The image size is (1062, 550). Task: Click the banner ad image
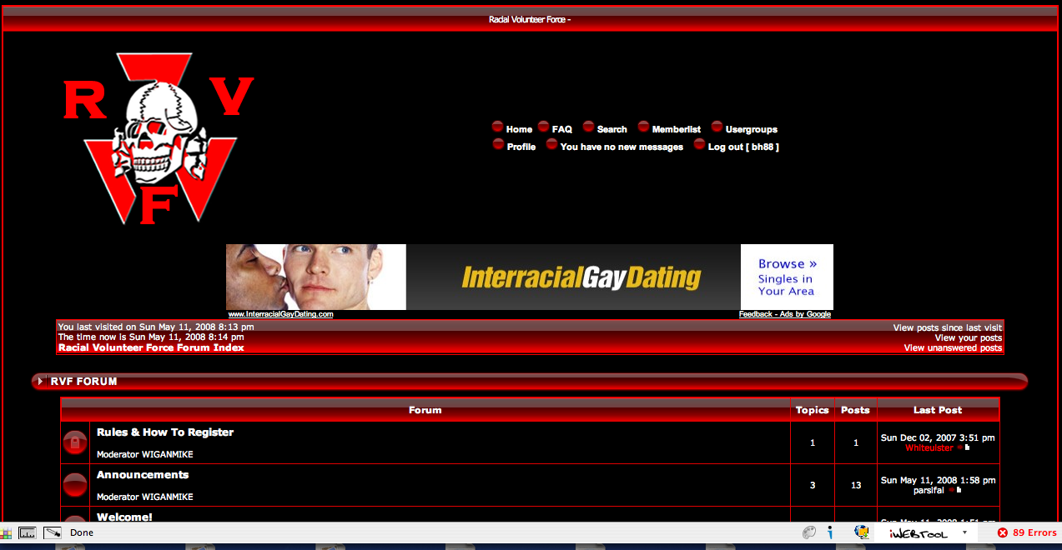[x=529, y=277]
